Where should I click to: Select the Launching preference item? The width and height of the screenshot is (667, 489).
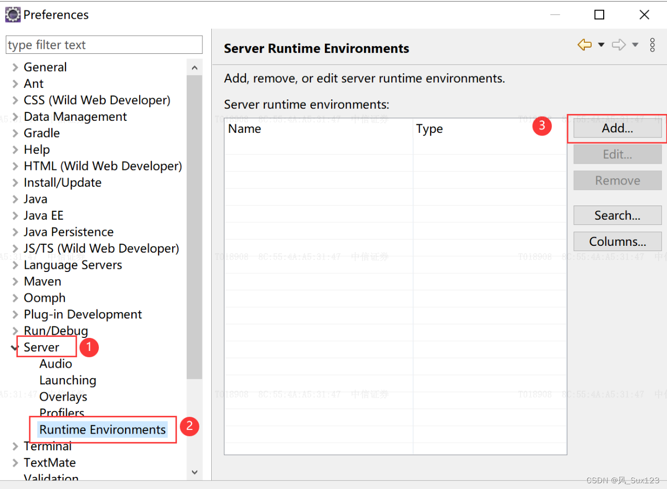click(x=67, y=380)
